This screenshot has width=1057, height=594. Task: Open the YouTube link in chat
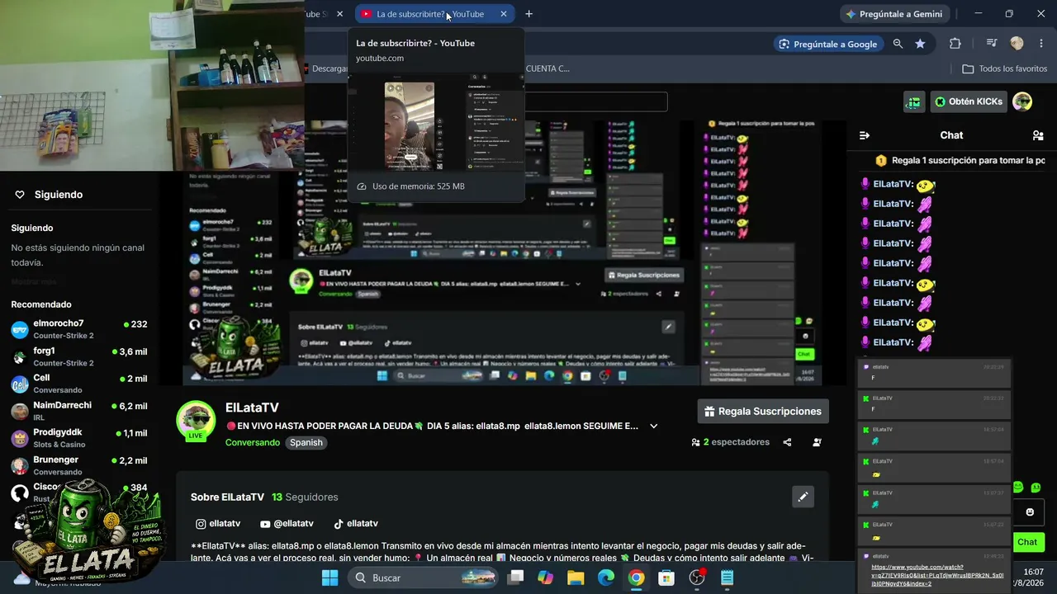[x=937, y=575]
